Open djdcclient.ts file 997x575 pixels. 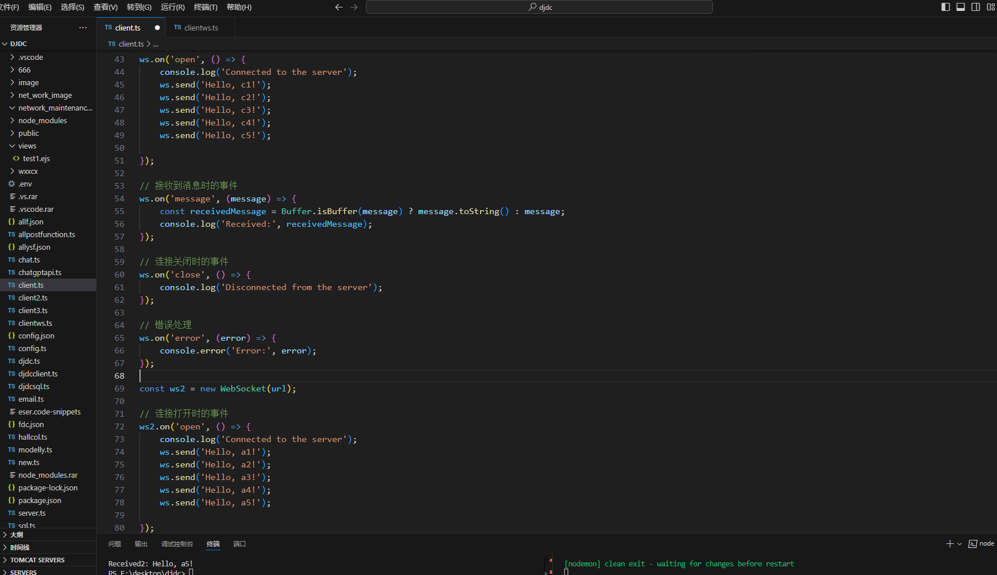48,374
